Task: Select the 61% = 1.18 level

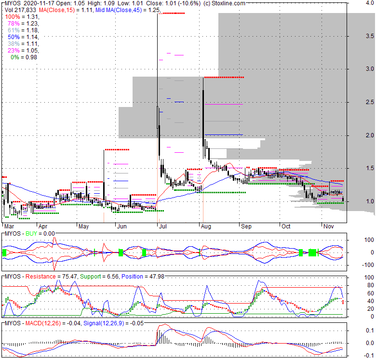Action: pos(23,30)
